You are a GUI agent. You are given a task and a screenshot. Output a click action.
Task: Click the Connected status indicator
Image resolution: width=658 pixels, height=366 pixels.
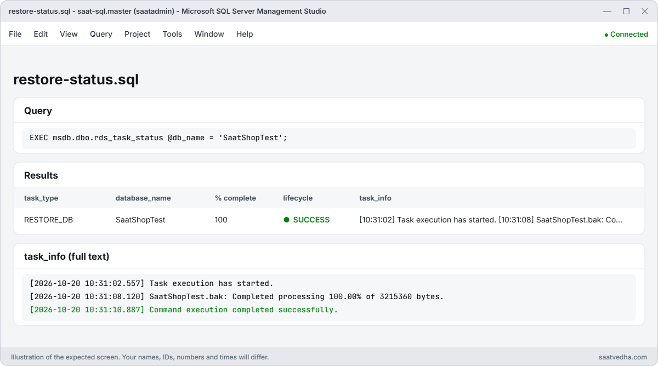[626, 34]
